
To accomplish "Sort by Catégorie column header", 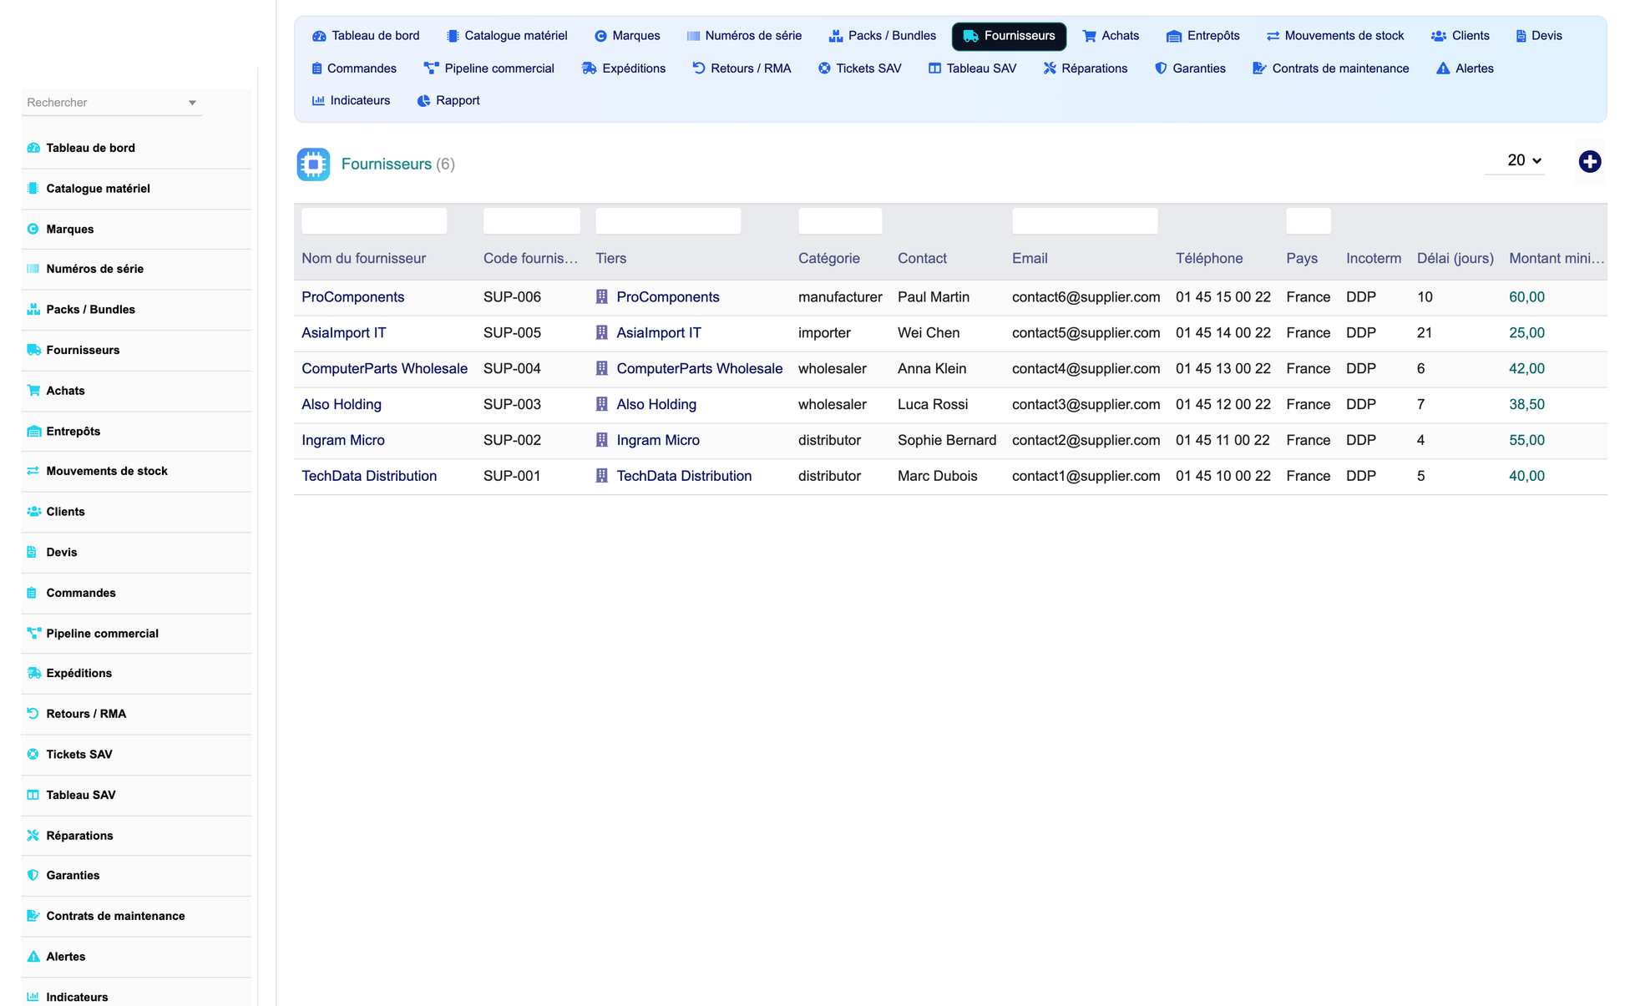I will [828, 259].
